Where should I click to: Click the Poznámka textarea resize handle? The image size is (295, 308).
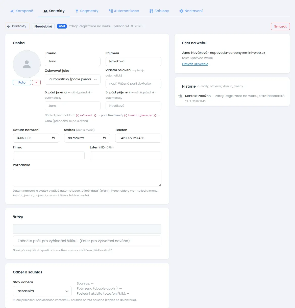[160, 185]
